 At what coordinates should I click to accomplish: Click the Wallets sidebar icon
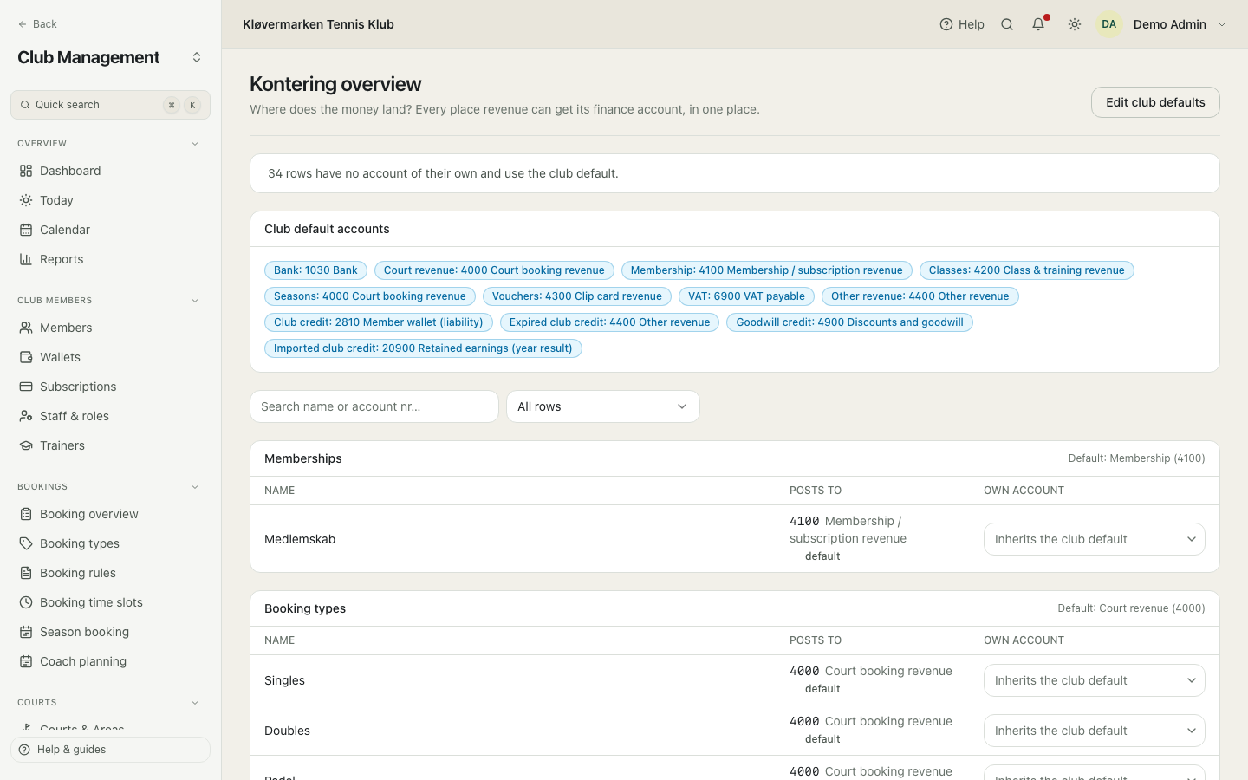coord(26,357)
